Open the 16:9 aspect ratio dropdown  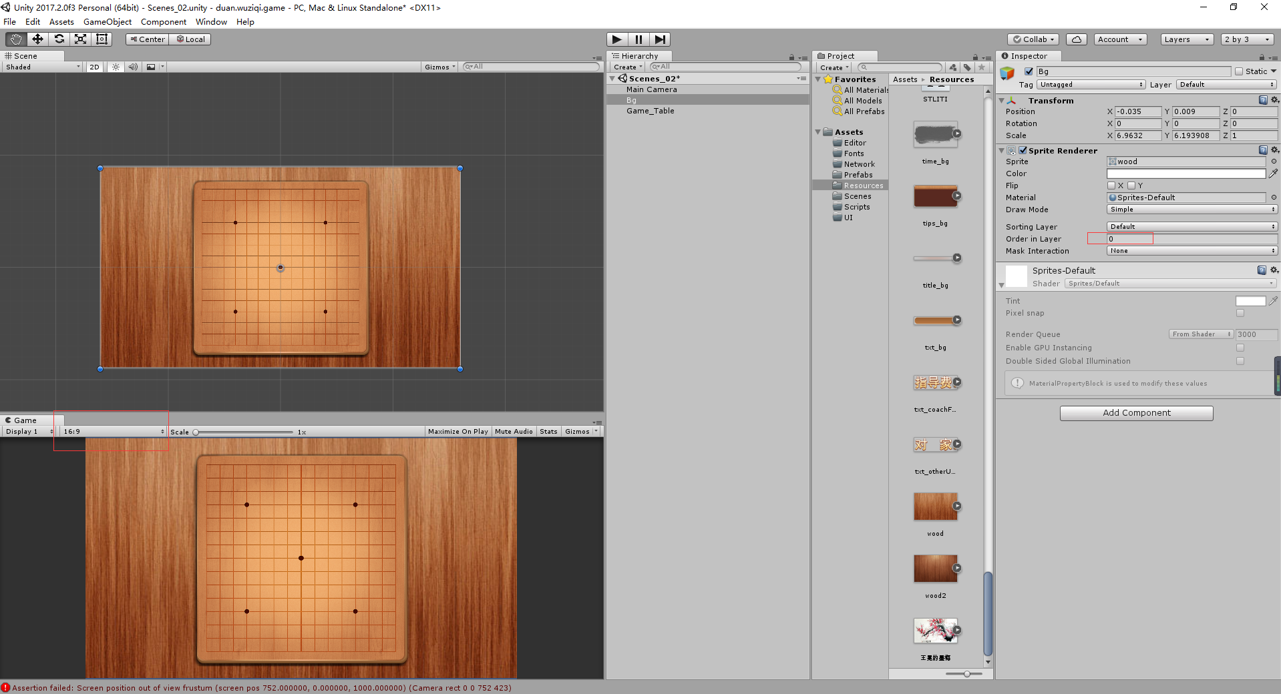tap(112, 431)
